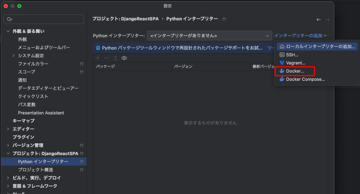Click the magnifier icon in the search box
The width and height of the screenshot is (360, 194).
pyautogui.click(x=10, y=19)
